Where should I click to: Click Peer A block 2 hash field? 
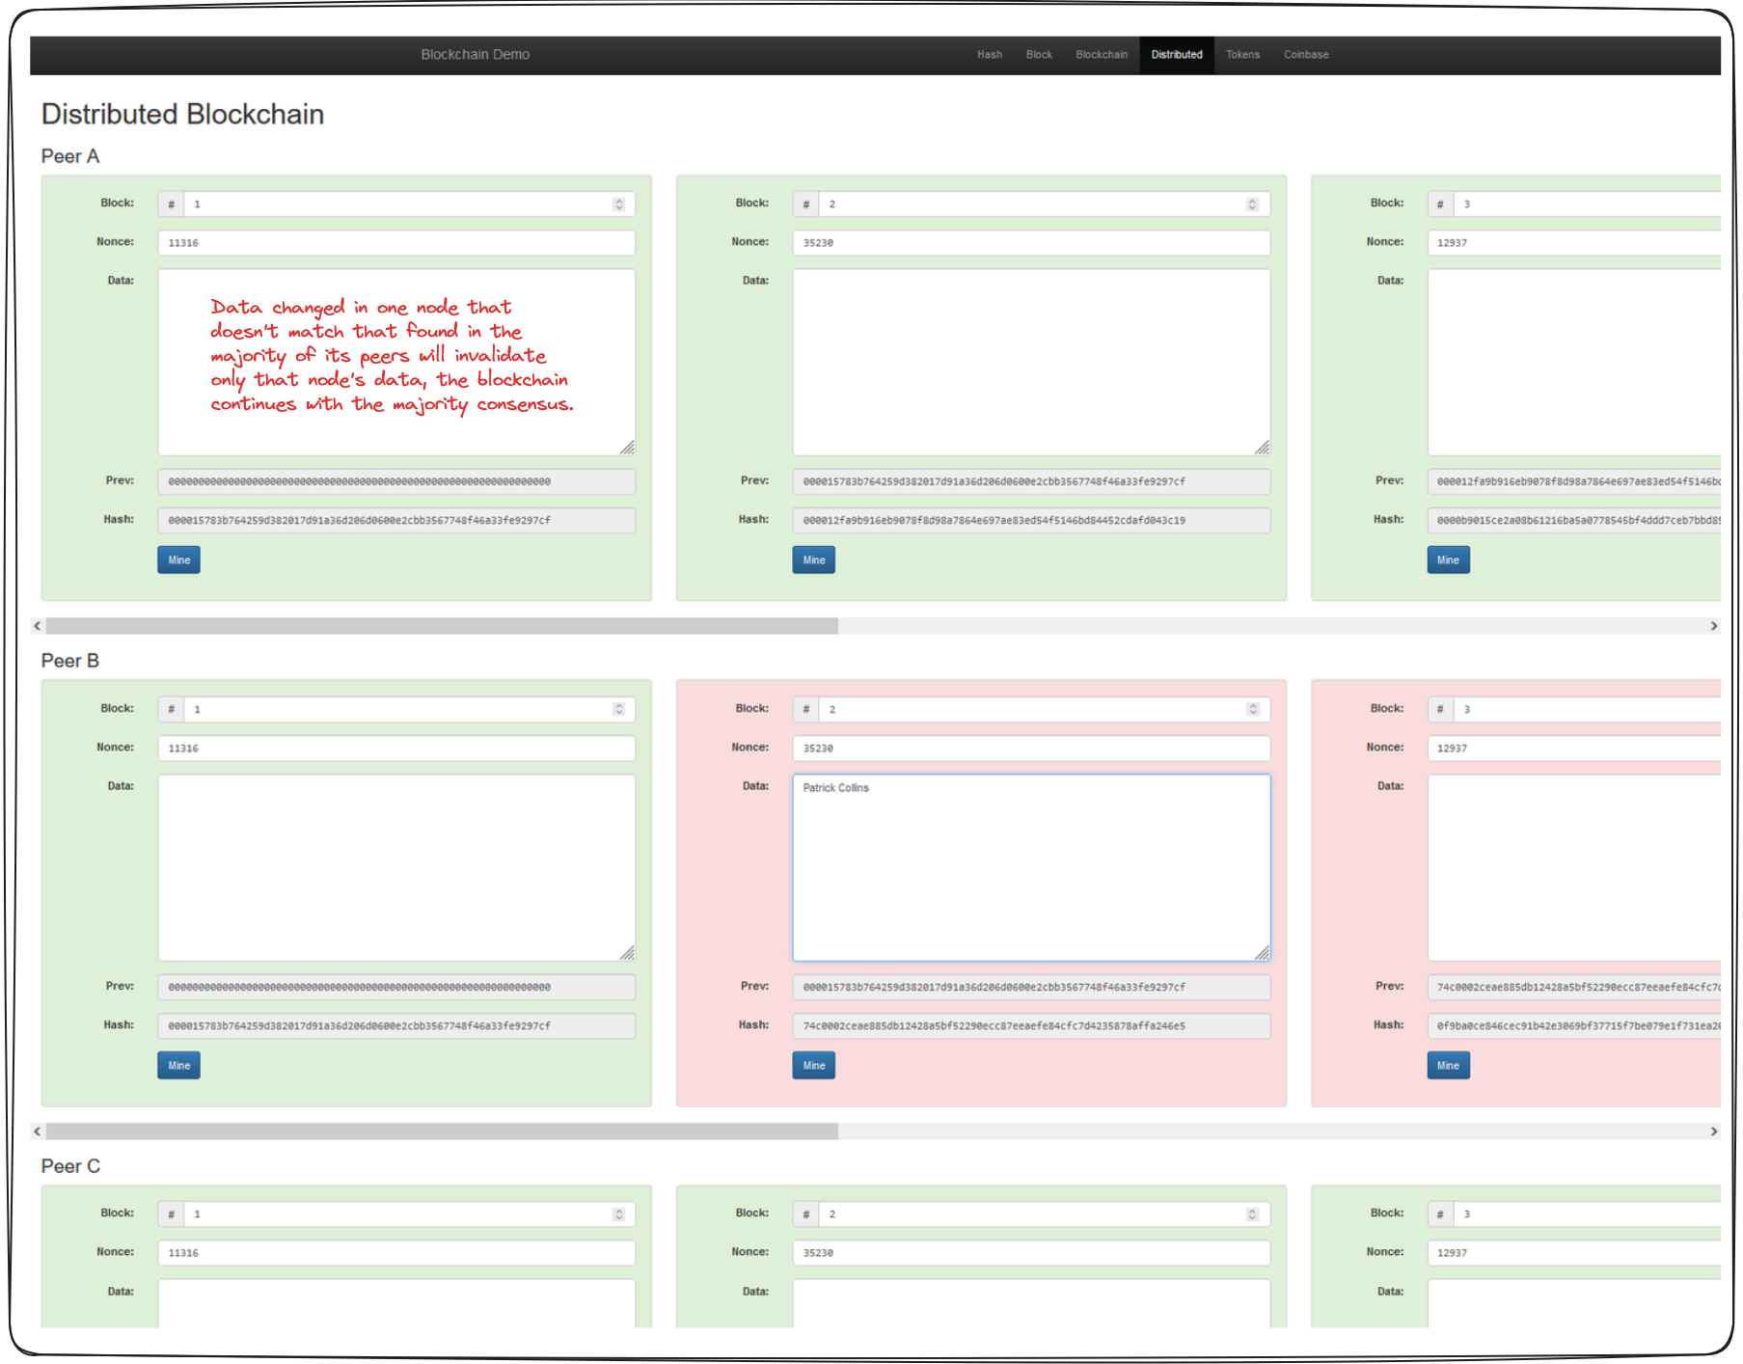tap(1030, 521)
